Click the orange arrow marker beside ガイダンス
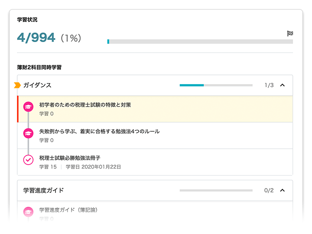Viewport: 312px width, 234px height. tap(17, 85)
